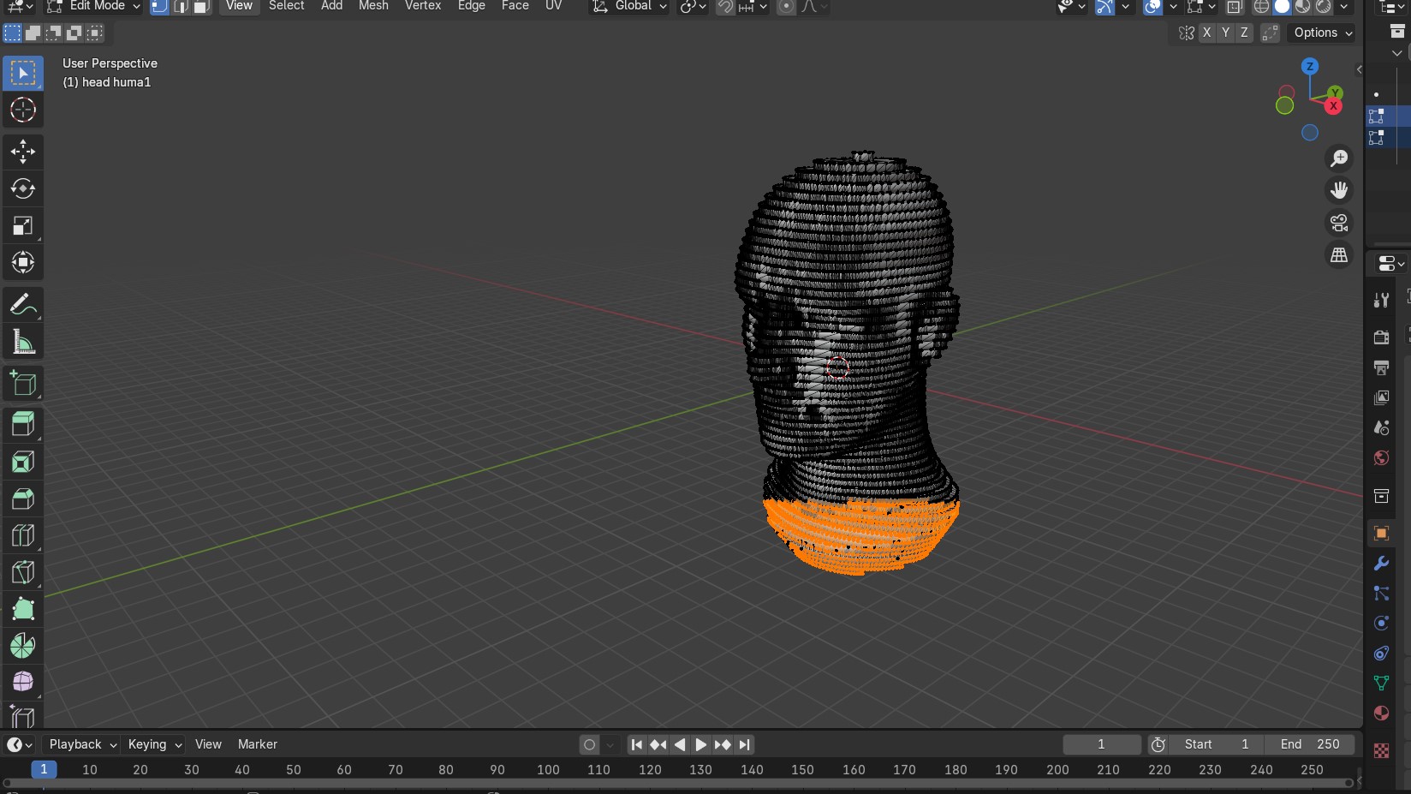Select the Extrude Region tool
The height and width of the screenshot is (794, 1411).
point(23,425)
